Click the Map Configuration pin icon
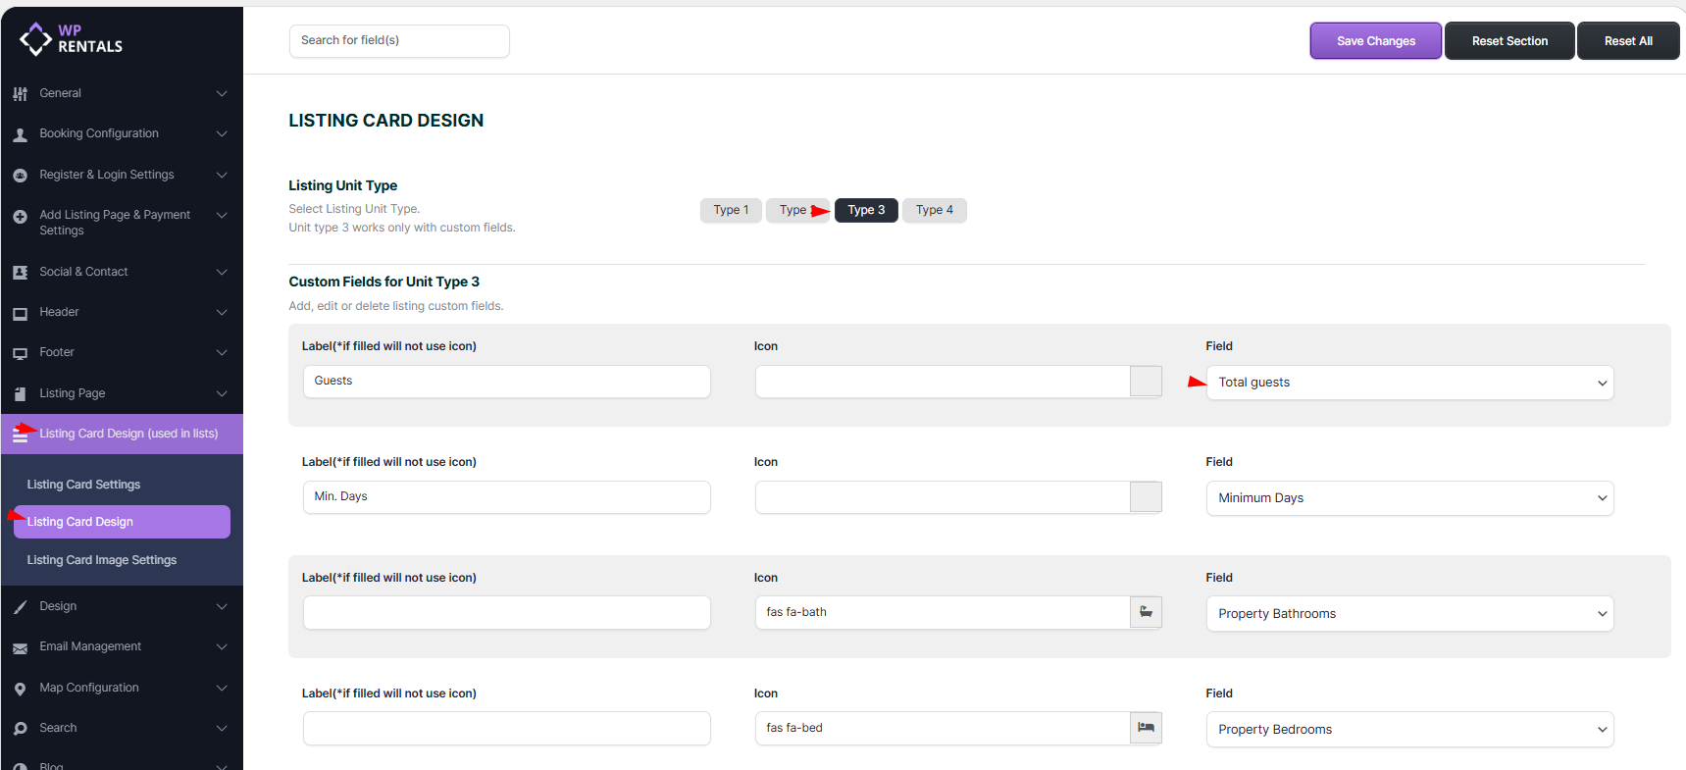This screenshot has height=770, width=1686. [20, 689]
